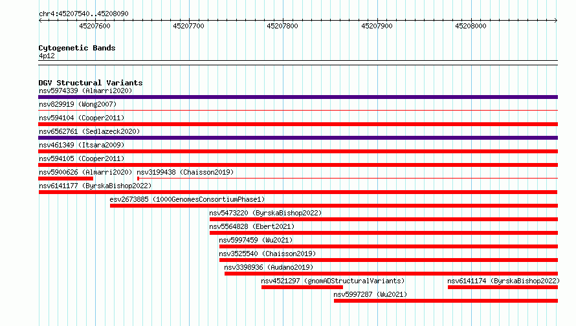
Task: Select the red nsv6141177 variant bar
Action: 298,192
